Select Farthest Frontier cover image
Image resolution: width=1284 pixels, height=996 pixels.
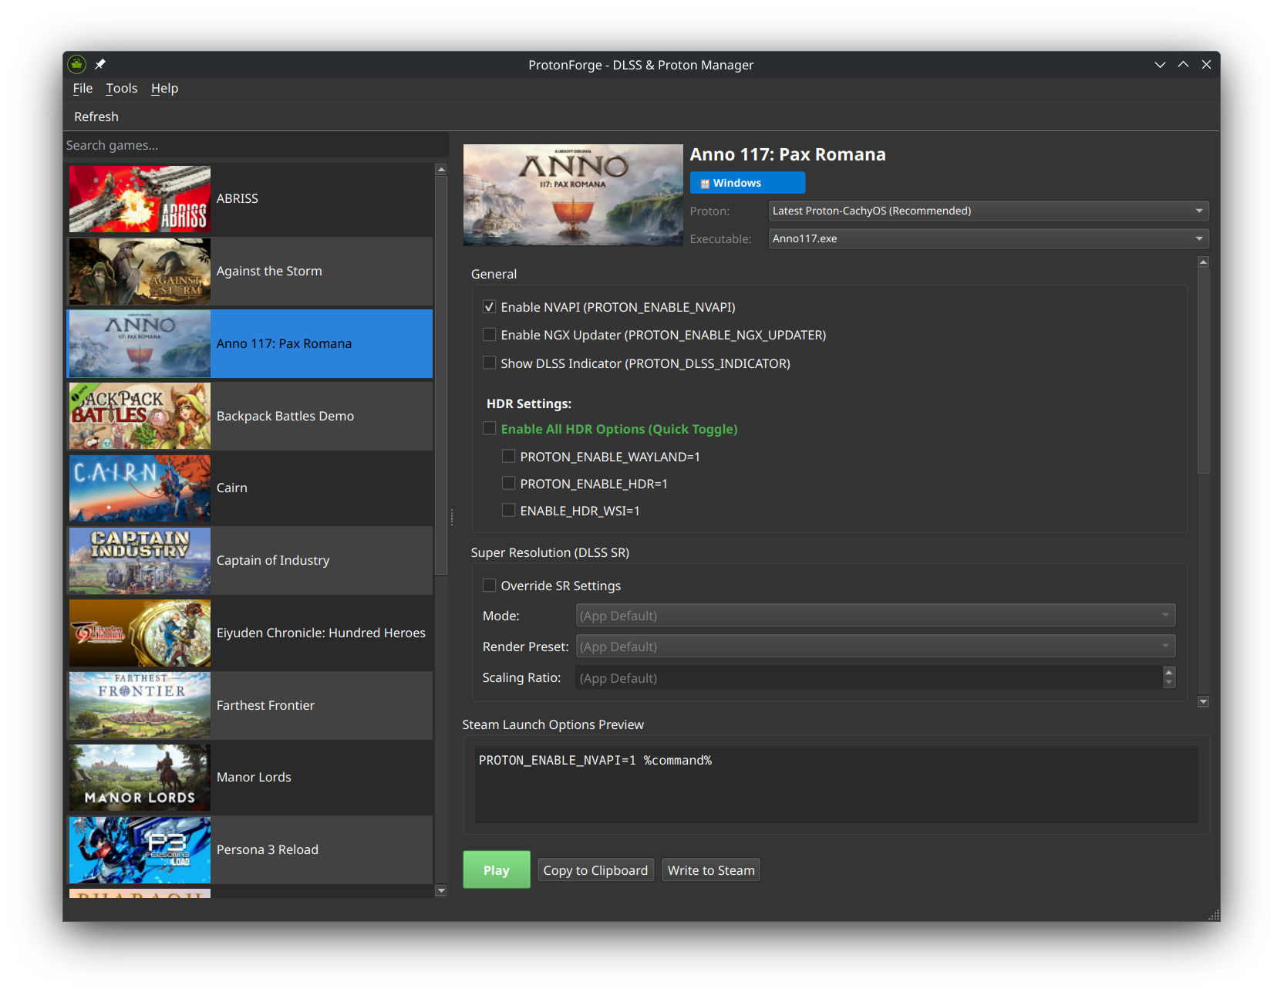click(x=140, y=705)
